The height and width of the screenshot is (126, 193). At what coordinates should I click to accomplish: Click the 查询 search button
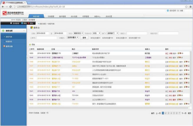tap(84, 38)
